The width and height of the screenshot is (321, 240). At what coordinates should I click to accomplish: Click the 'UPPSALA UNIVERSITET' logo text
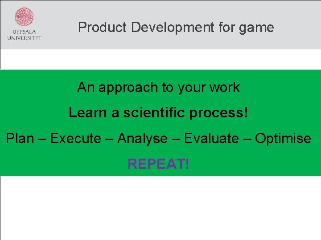pyautogui.click(x=25, y=35)
